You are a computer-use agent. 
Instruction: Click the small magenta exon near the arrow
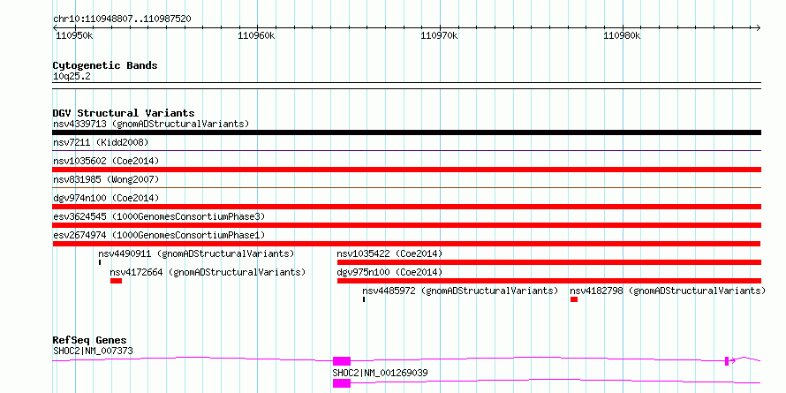click(x=727, y=361)
